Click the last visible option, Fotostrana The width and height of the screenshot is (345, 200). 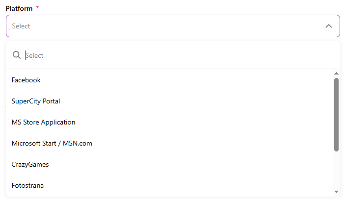(28, 185)
